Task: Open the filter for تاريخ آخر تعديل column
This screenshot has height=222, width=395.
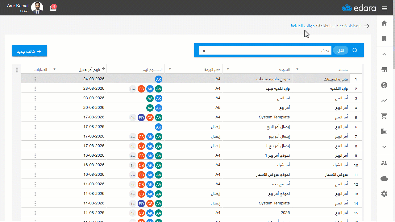Action: 54,69
